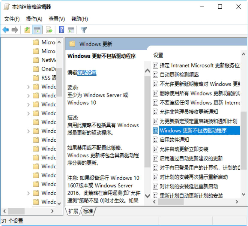Click the Forward arrow toolbar icon
This screenshot has width=248, height=226.
(15, 30)
